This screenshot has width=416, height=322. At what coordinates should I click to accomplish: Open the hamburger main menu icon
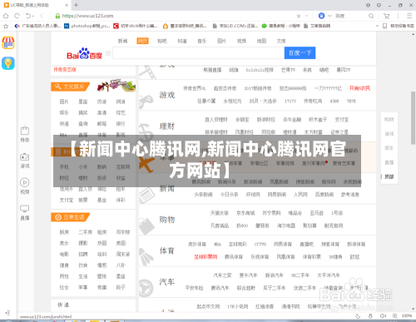pos(409,16)
